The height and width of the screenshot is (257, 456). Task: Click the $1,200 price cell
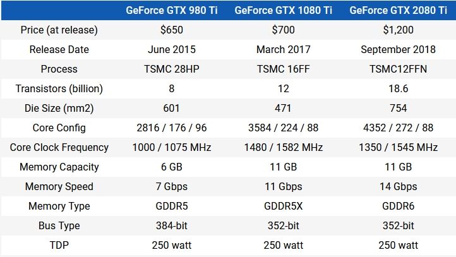click(398, 30)
